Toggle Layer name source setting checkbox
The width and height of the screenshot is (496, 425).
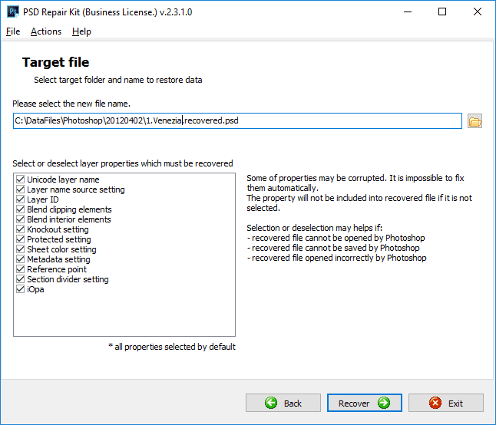coord(20,189)
